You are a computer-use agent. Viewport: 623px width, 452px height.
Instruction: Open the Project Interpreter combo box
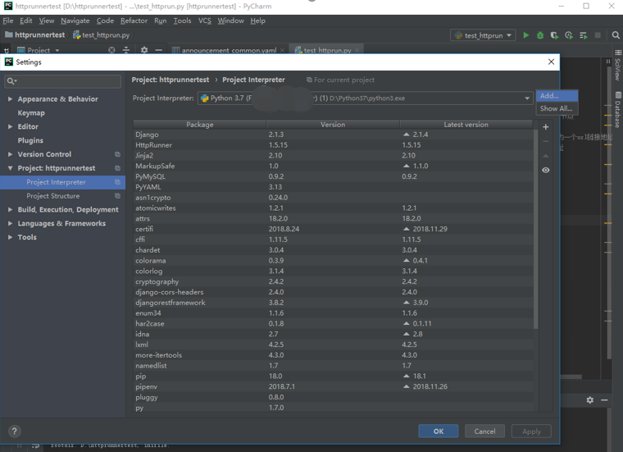click(365, 98)
